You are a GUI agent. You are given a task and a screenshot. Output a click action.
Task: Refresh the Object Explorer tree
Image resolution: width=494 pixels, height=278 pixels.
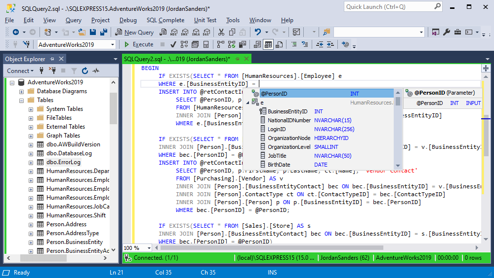pos(85,71)
